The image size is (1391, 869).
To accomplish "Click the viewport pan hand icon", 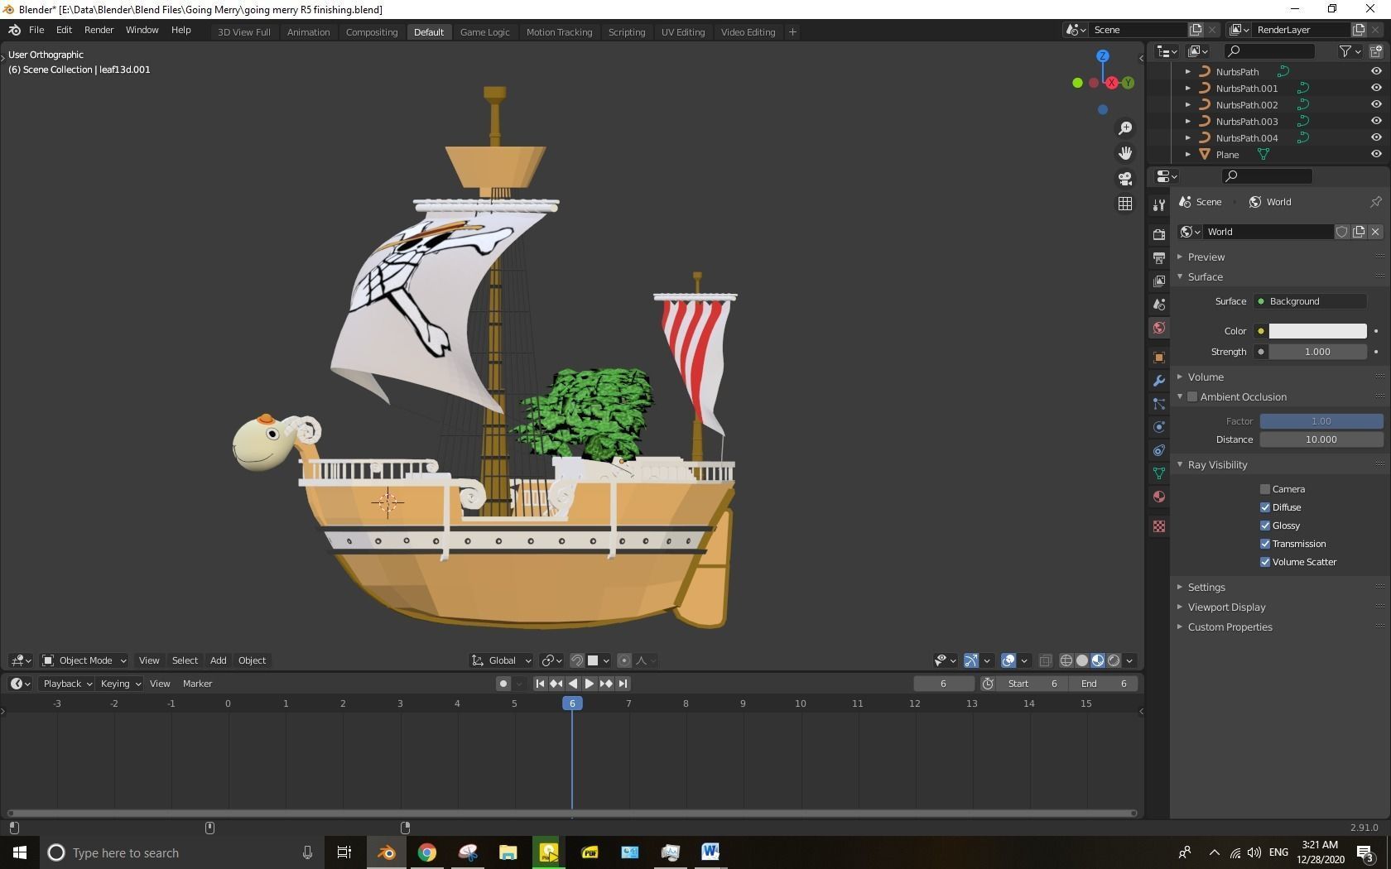I will [1125, 153].
